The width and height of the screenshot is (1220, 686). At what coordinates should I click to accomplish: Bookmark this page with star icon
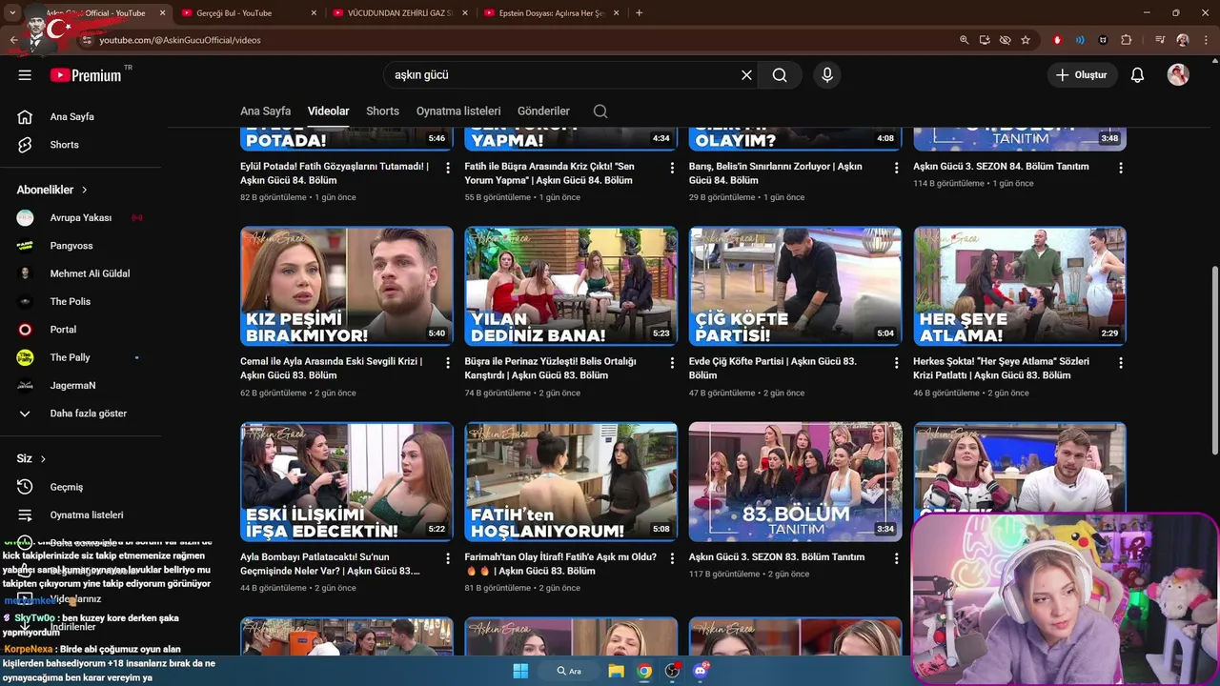(x=1026, y=40)
